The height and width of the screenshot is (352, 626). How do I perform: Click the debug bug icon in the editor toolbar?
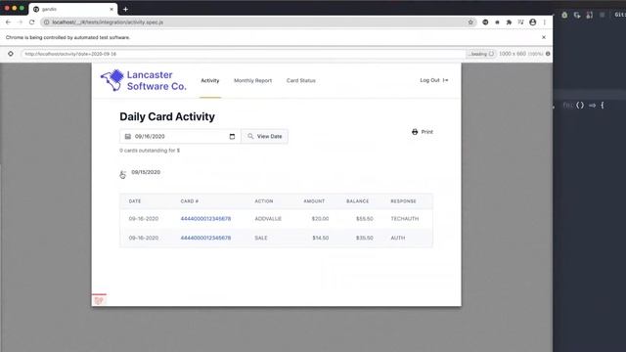[564, 16]
